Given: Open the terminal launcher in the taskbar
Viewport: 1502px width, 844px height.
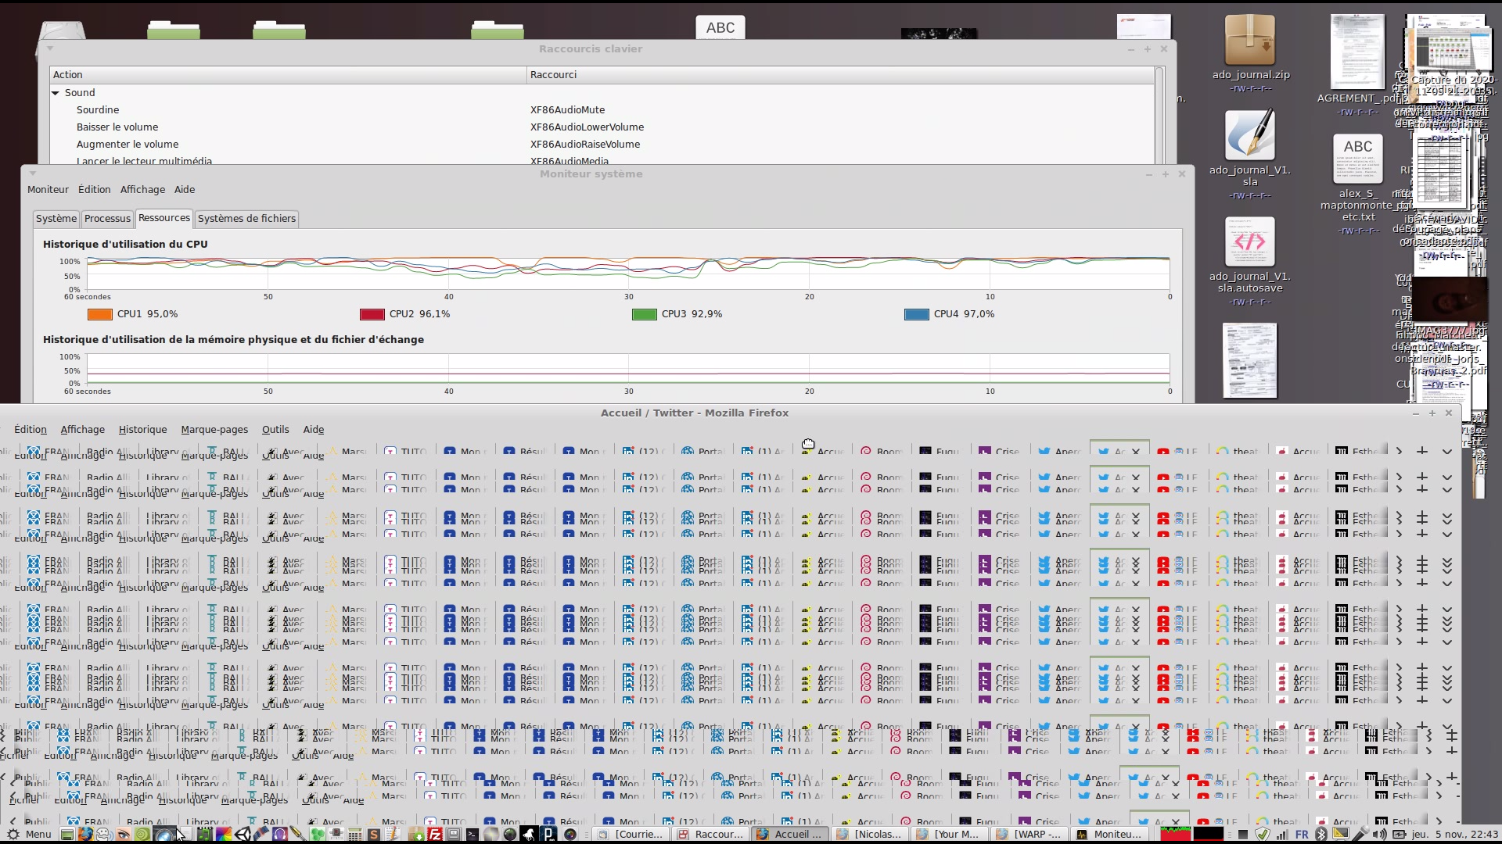Looking at the screenshot, I should (x=472, y=834).
